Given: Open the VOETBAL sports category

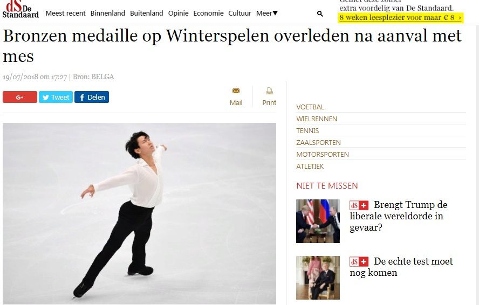Looking at the screenshot, I should 310,107.
